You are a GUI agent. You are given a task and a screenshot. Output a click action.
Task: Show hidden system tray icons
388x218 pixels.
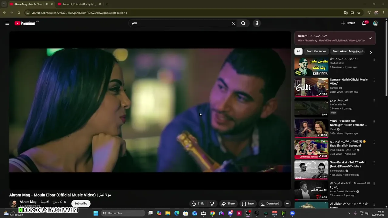[x=349, y=213]
